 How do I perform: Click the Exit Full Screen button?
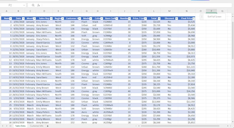click(214, 17)
